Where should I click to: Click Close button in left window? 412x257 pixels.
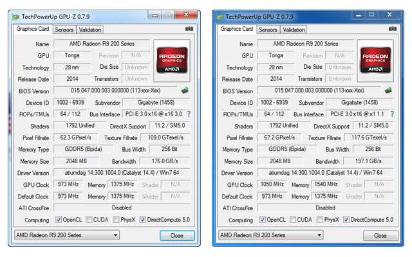click(177, 236)
